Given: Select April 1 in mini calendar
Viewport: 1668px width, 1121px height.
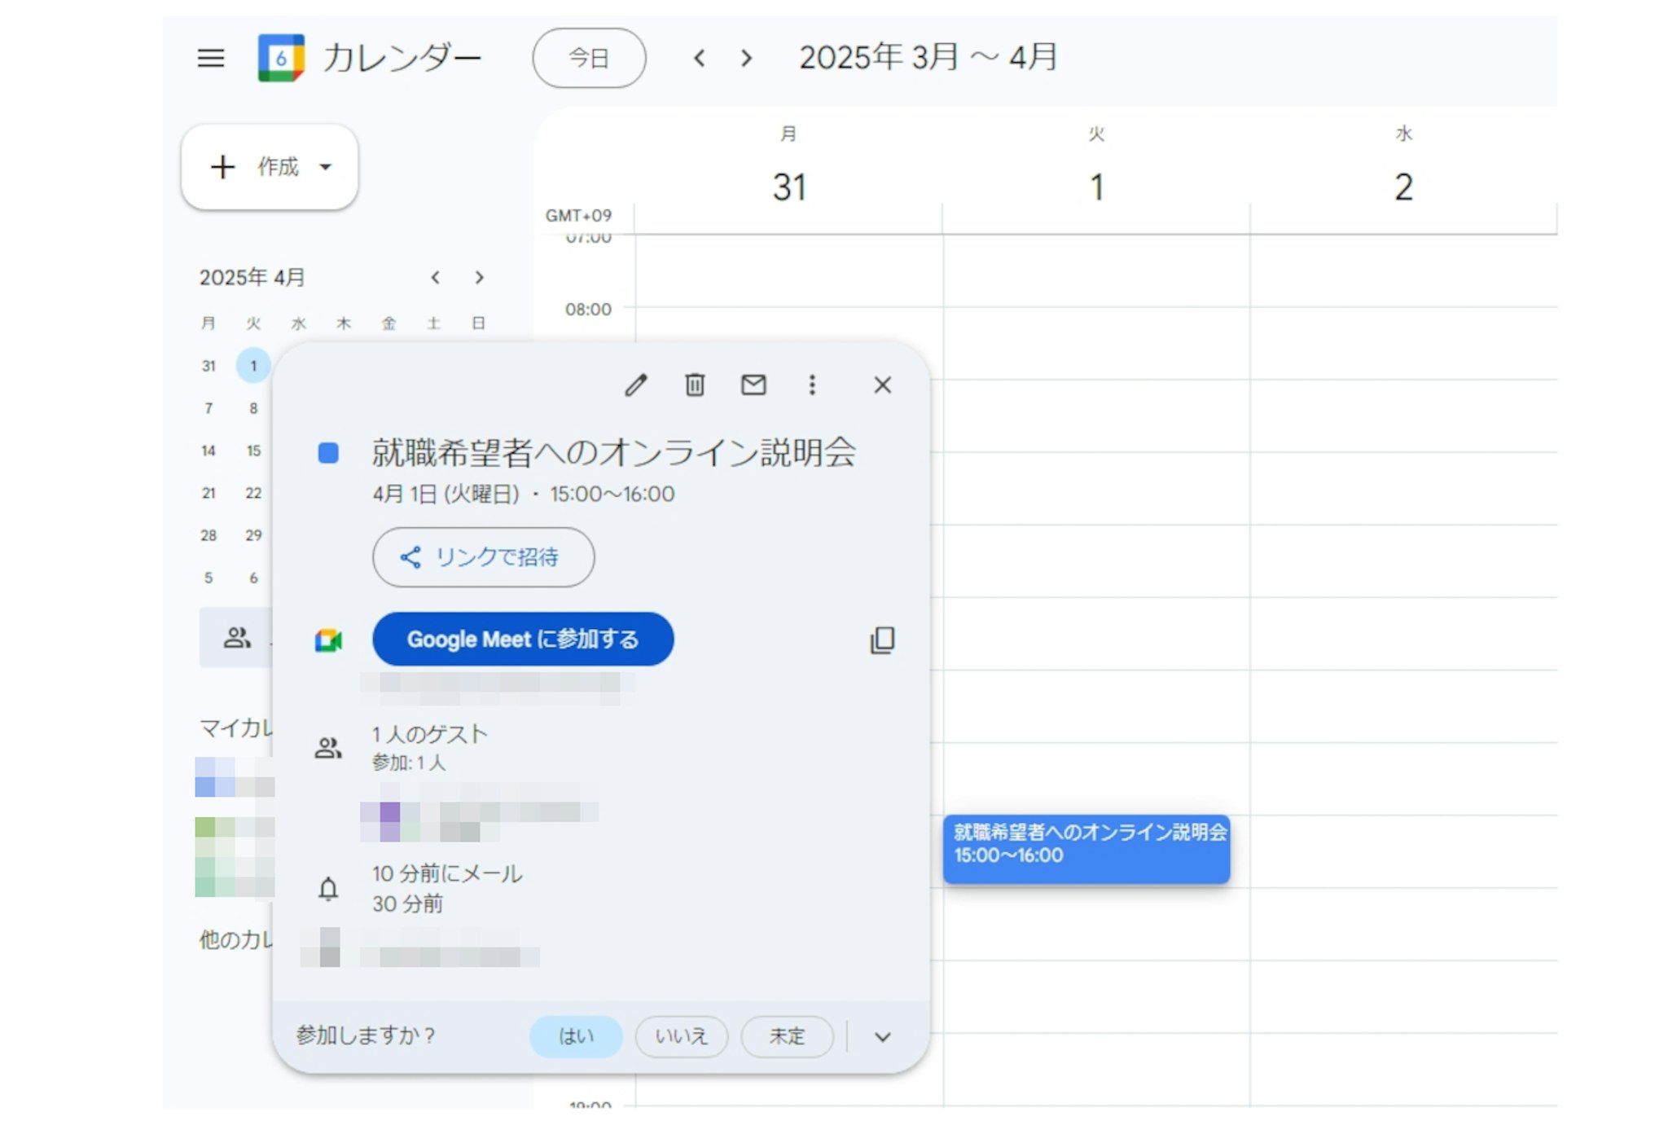Looking at the screenshot, I should pos(253,366).
